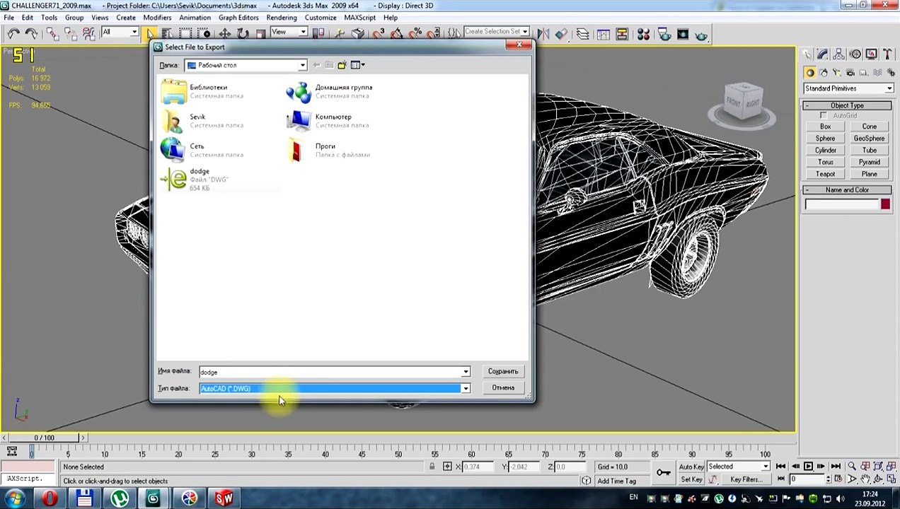Activate the Pan View hand tool
Image resolution: width=900 pixels, height=509 pixels.
(865, 479)
